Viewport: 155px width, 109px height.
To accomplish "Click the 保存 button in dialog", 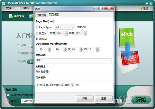I will [x=85, y=98].
